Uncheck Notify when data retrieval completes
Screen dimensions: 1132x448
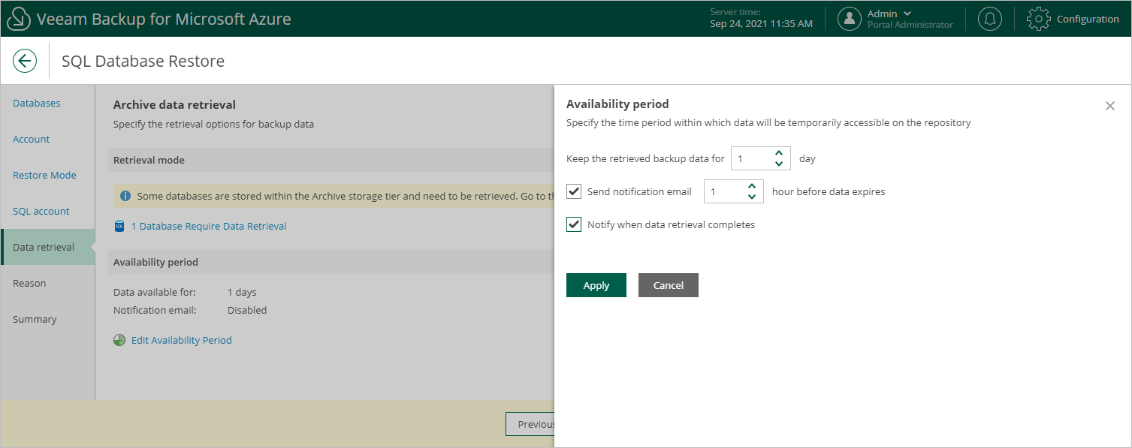(574, 224)
